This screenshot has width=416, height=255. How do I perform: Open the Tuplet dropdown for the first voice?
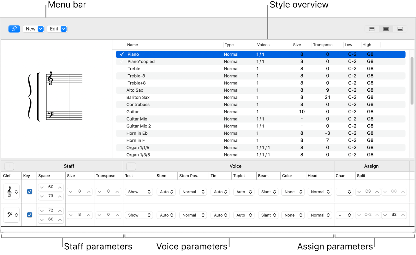click(x=243, y=191)
